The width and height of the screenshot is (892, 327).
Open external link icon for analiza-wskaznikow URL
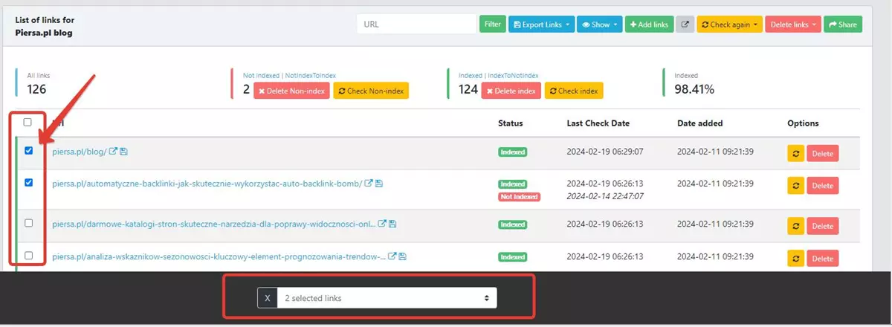pyautogui.click(x=392, y=257)
